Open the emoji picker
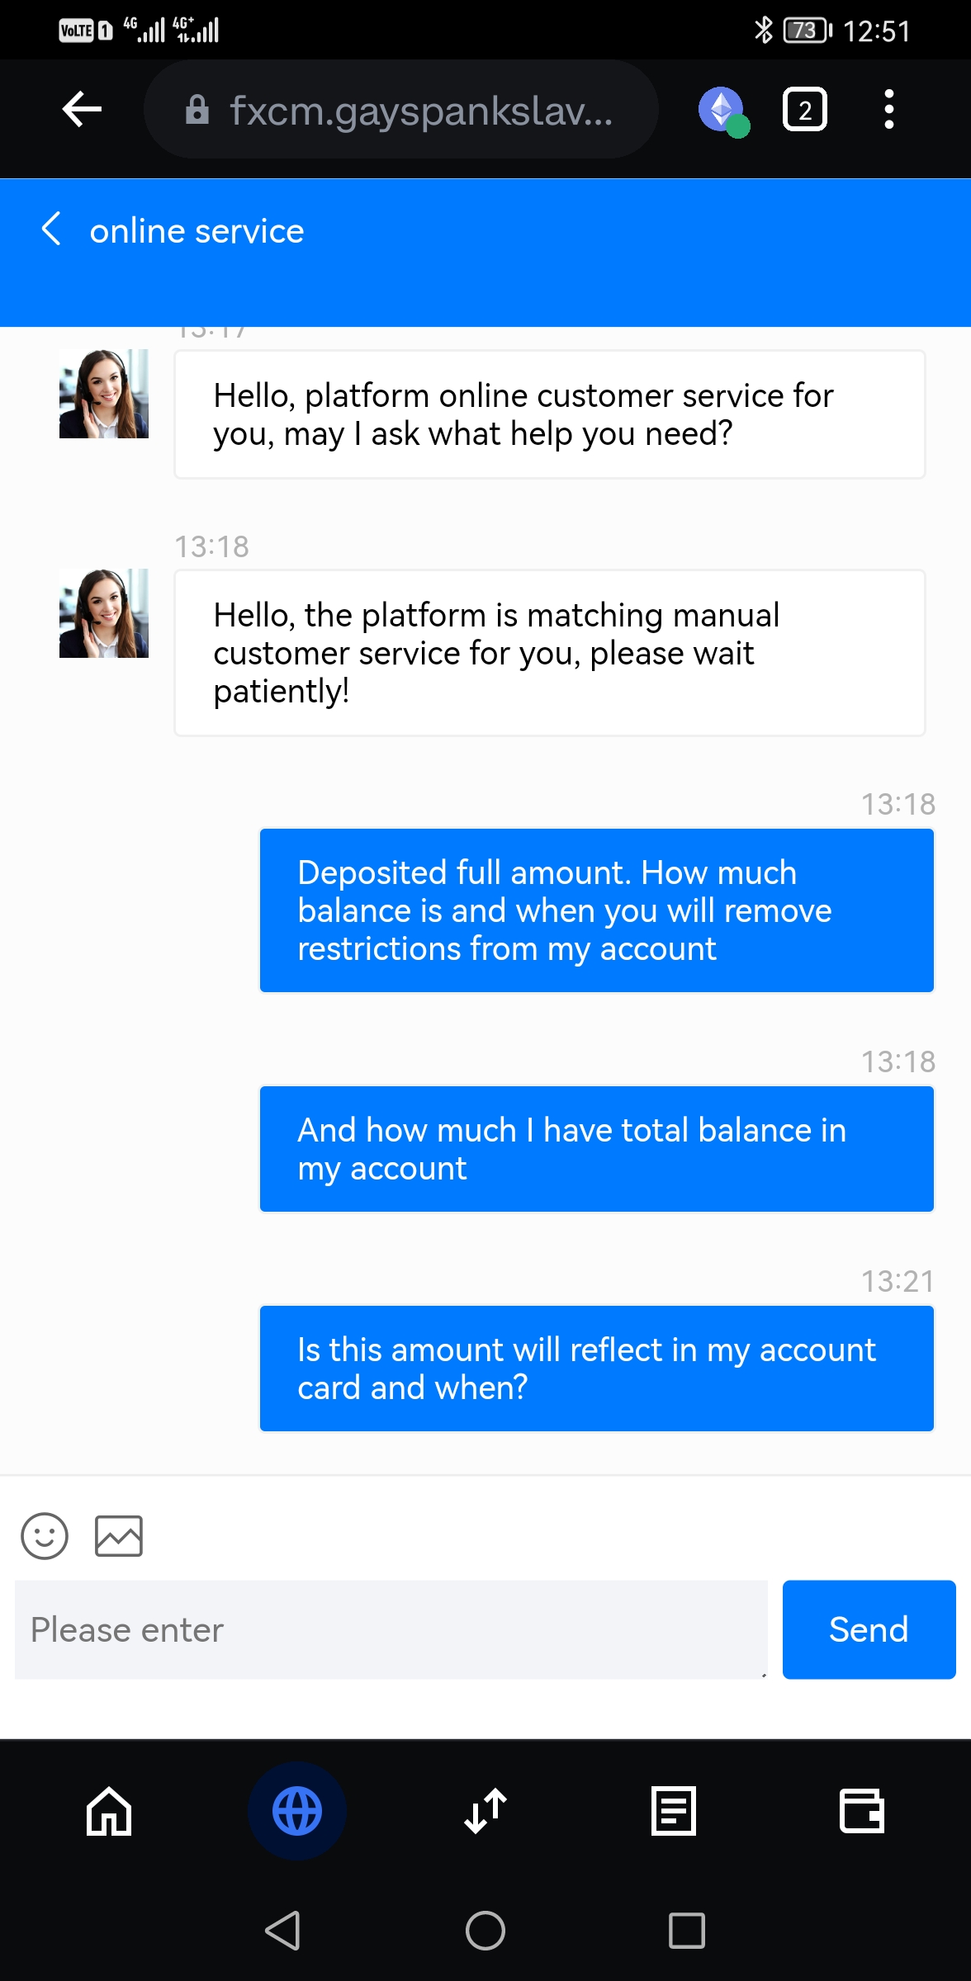Viewport: 971px width, 1981px height. [x=45, y=1535]
